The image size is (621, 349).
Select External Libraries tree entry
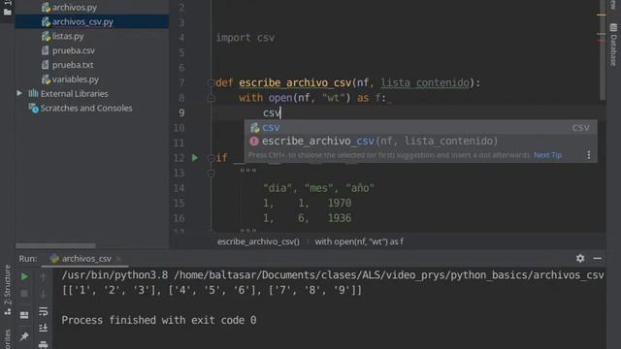(x=74, y=94)
